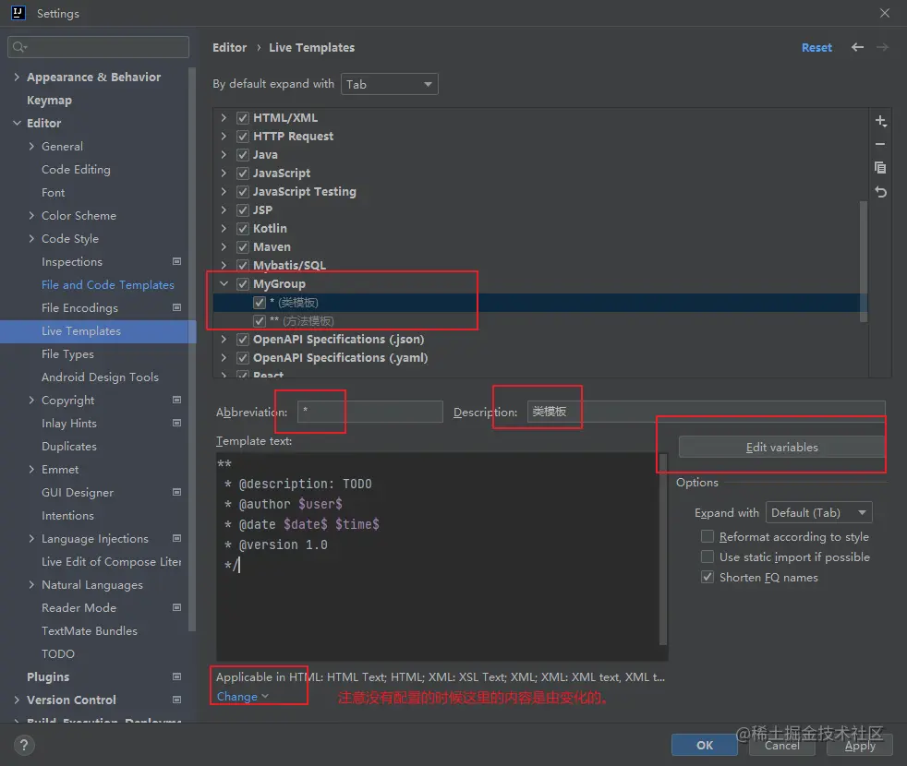Click the Version Control project-level icon

pos(177,700)
